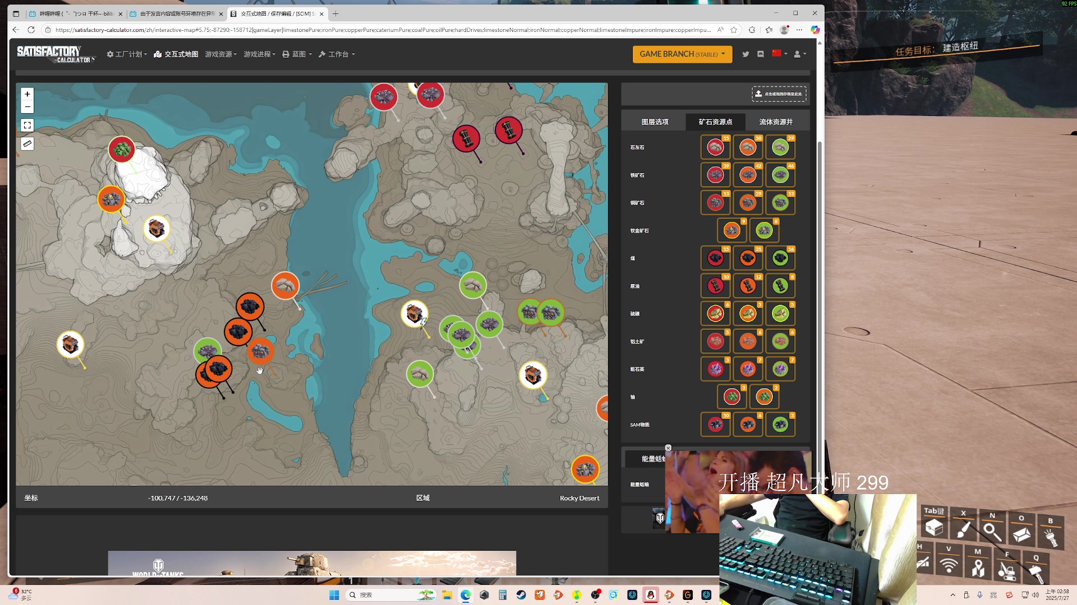Screen dimensions: 1077x605
Task: Open Microsoft Edge from the taskbar
Action: [466, 595]
